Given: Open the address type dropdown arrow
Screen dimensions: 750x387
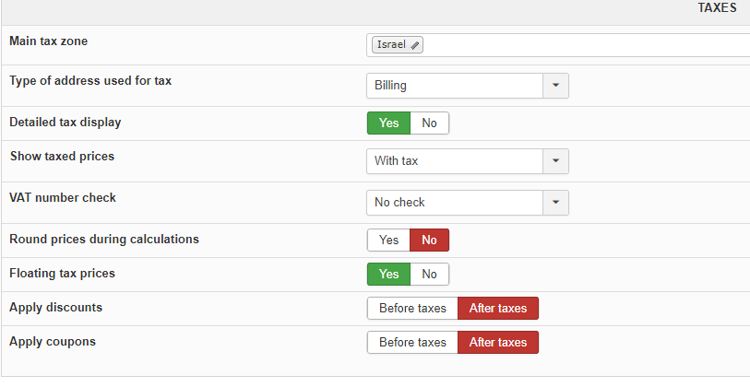Looking at the screenshot, I should 555,86.
